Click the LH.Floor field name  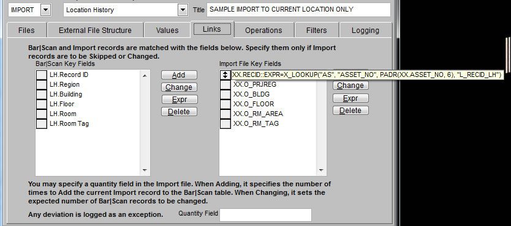pos(62,104)
